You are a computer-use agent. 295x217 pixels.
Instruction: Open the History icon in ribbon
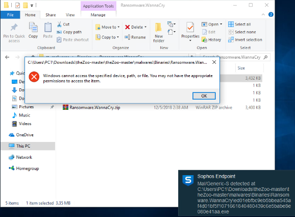click(204, 39)
